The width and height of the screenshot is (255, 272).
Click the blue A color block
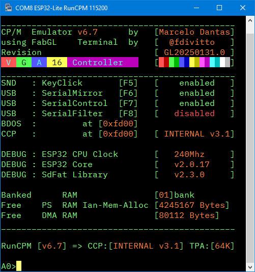pyautogui.click(x=39, y=62)
